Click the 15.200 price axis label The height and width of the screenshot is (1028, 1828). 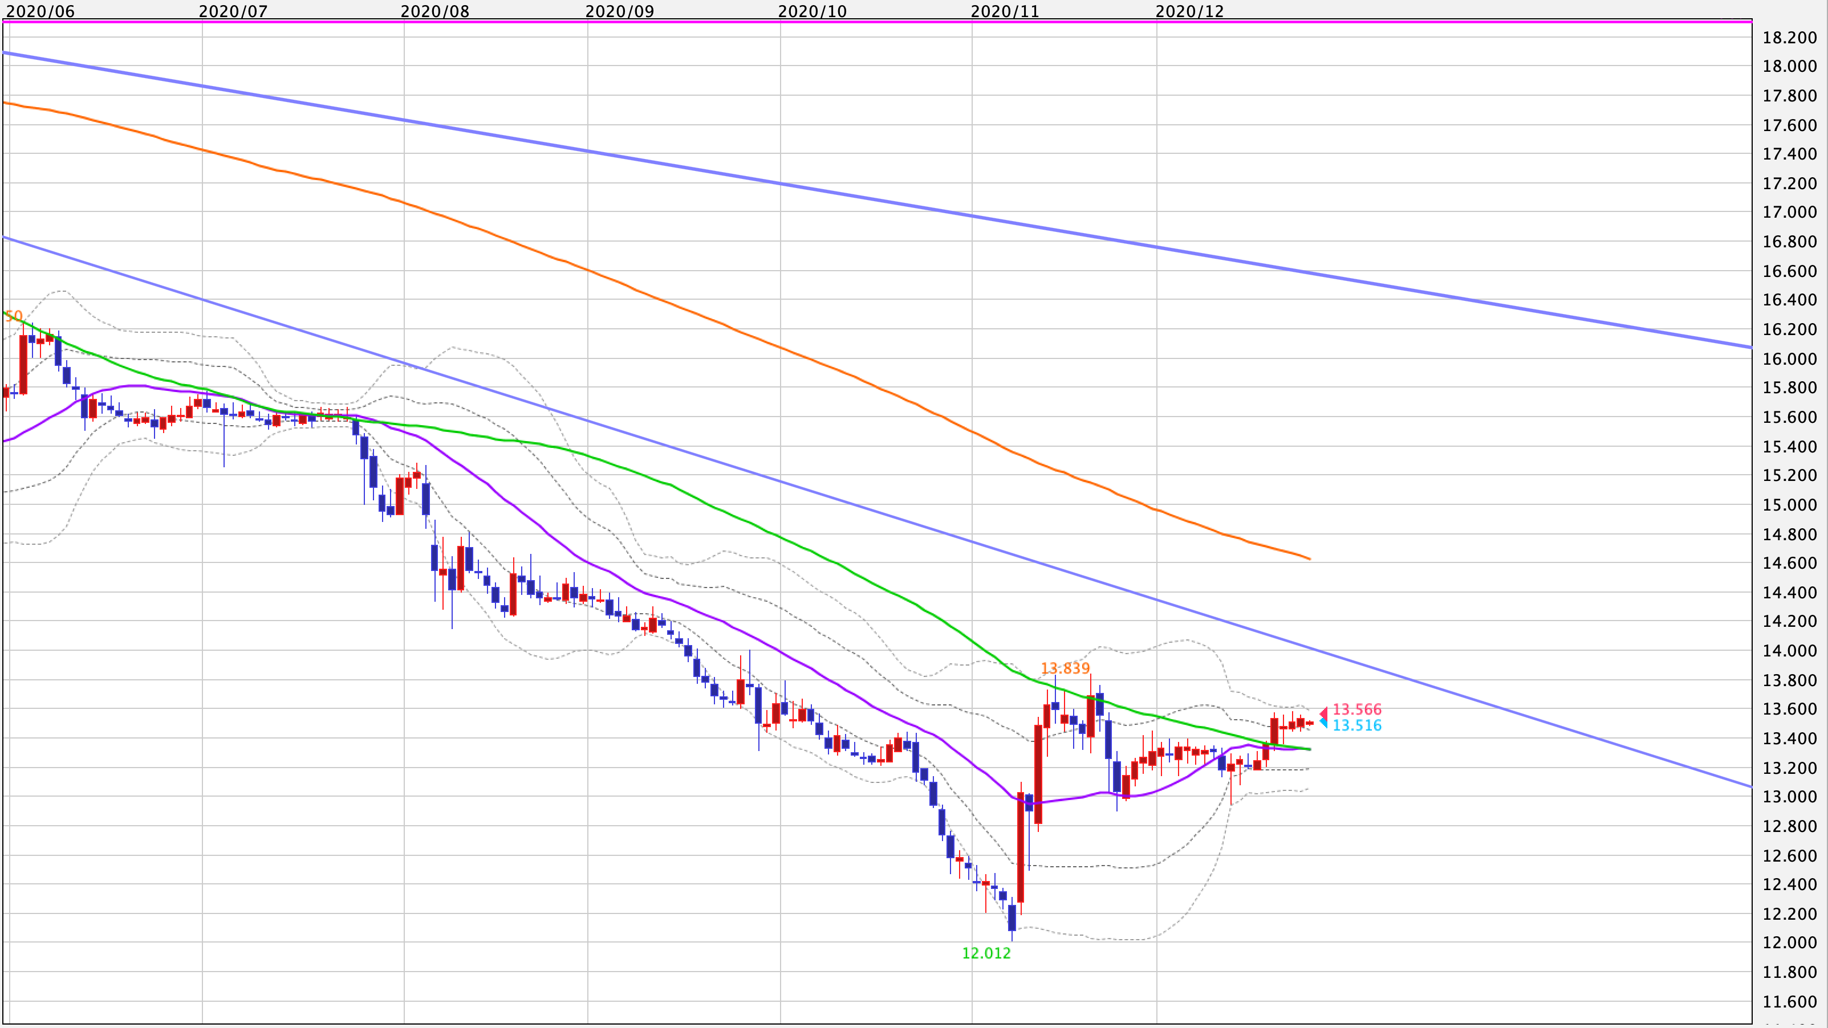pyautogui.click(x=1790, y=476)
